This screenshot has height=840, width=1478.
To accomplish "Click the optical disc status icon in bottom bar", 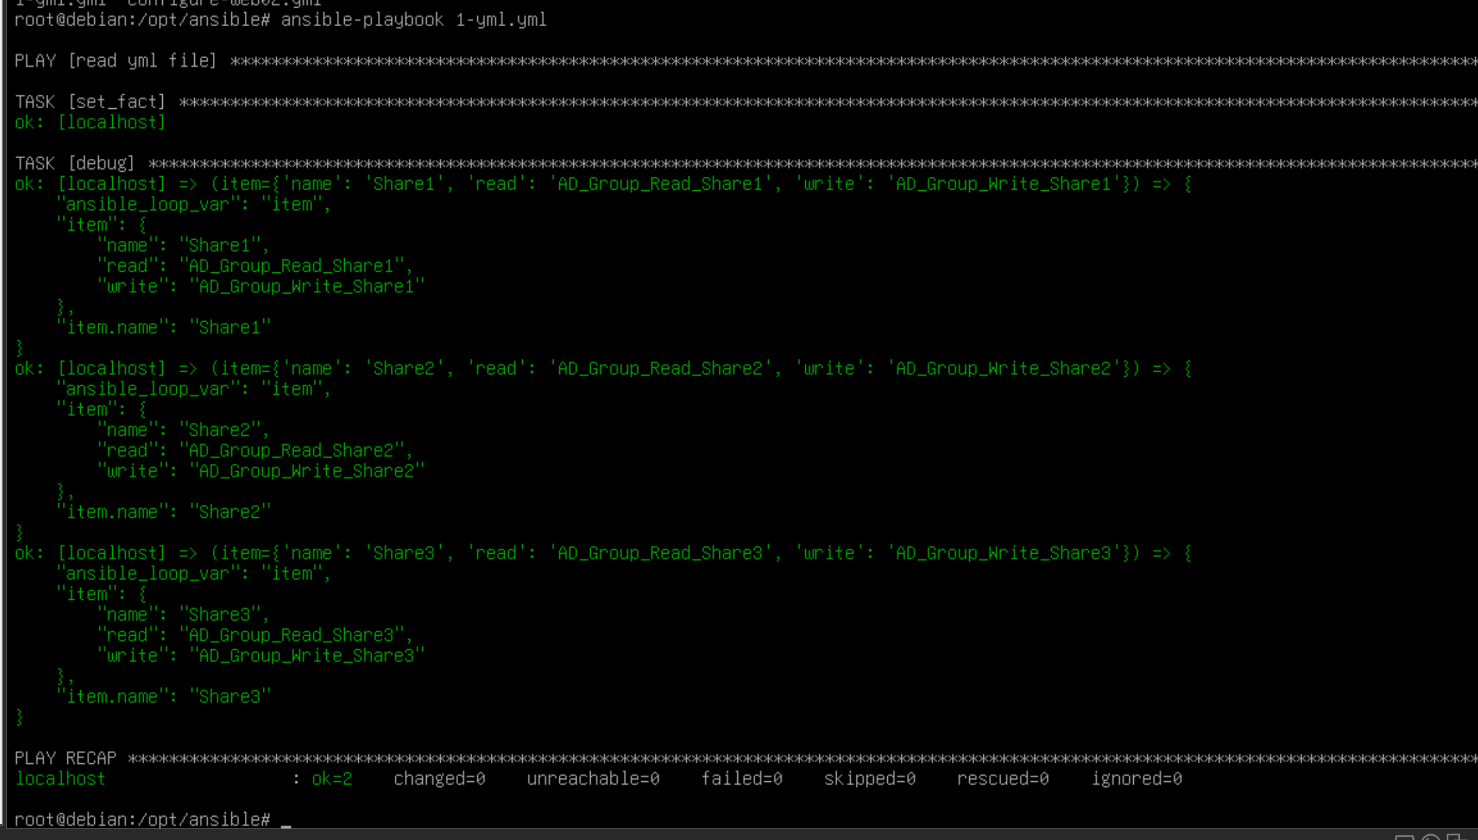I will [1431, 837].
